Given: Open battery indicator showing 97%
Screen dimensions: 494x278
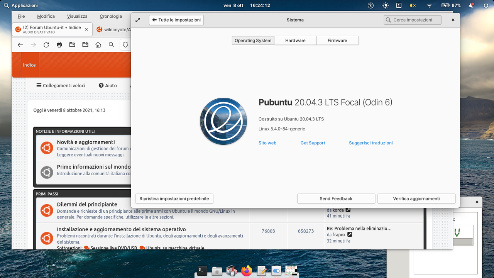Looking at the screenshot, I should (x=451, y=5).
